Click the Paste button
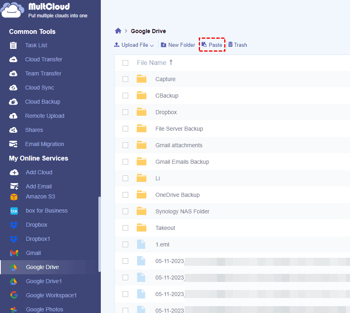Viewport: 350px width, 313px height. 212,45
